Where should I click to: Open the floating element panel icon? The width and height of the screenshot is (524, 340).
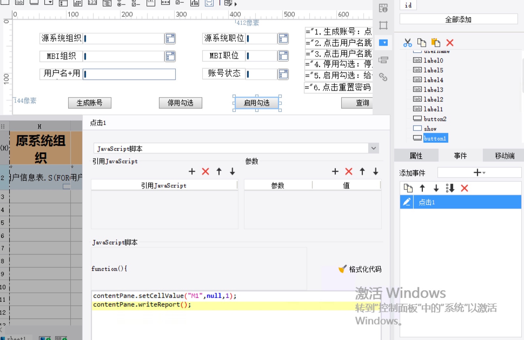pyautogui.click(x=383, y=25)
